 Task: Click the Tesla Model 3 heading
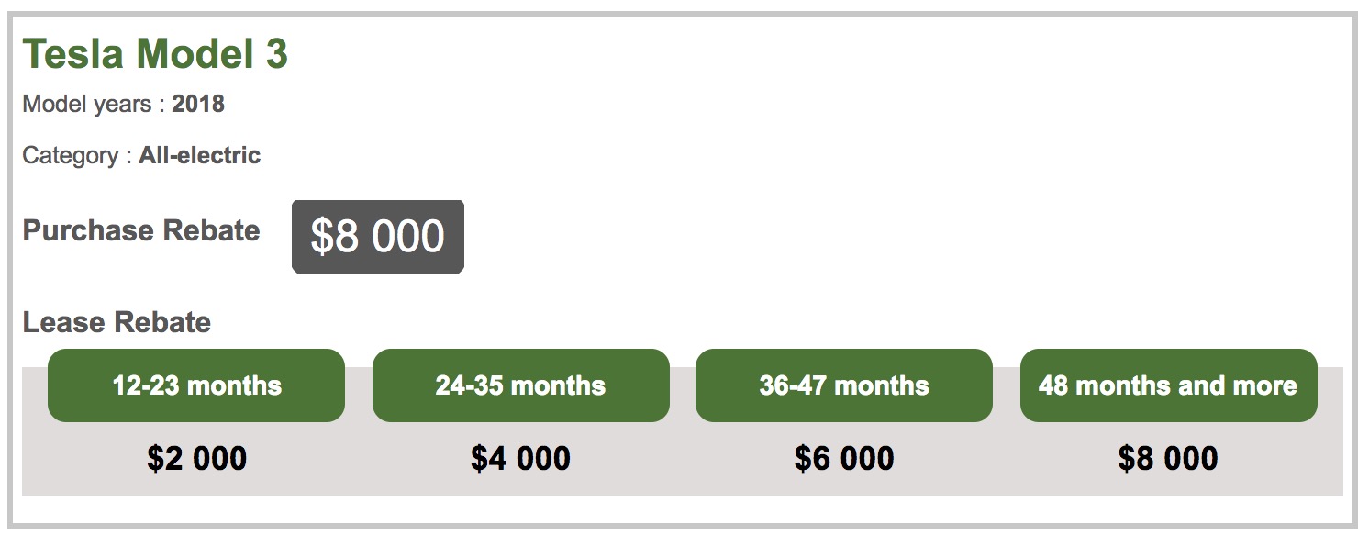[x=155, y=55]
